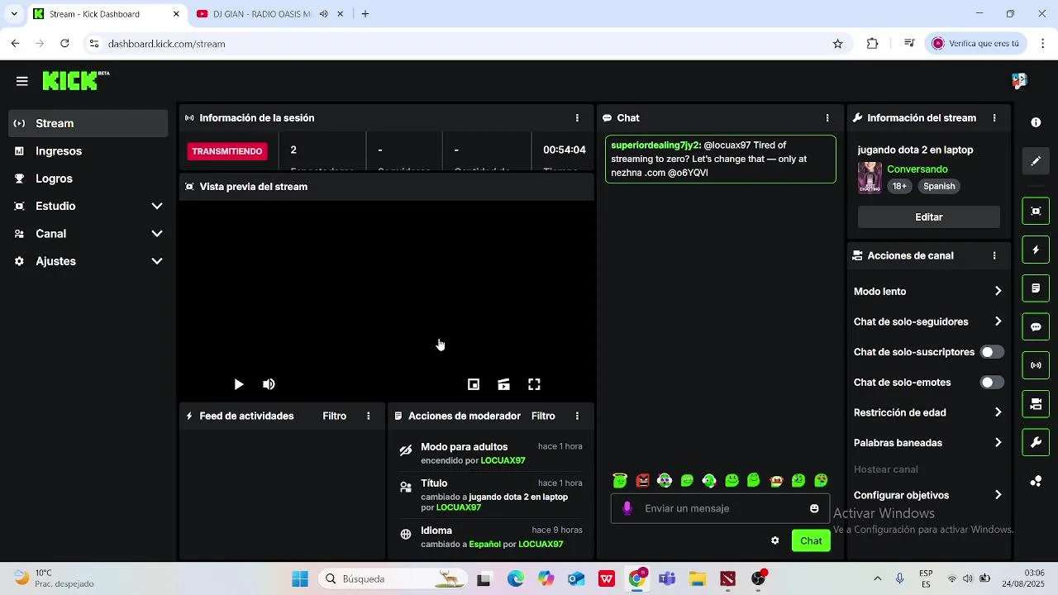Open Dota 2 from the taskbar

pyautogui.click(x=727, y=579)
